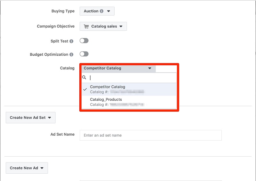This screenshot has width=256, height=181.
Task: Click the caret on Create New Ad Set
Action: click(50, 118)
